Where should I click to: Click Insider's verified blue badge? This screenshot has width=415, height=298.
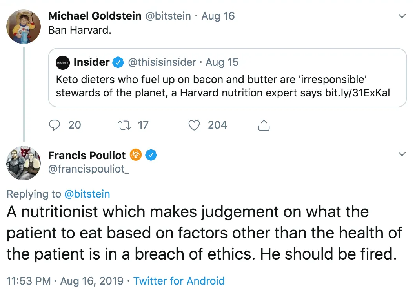click(x=118, y=62)
